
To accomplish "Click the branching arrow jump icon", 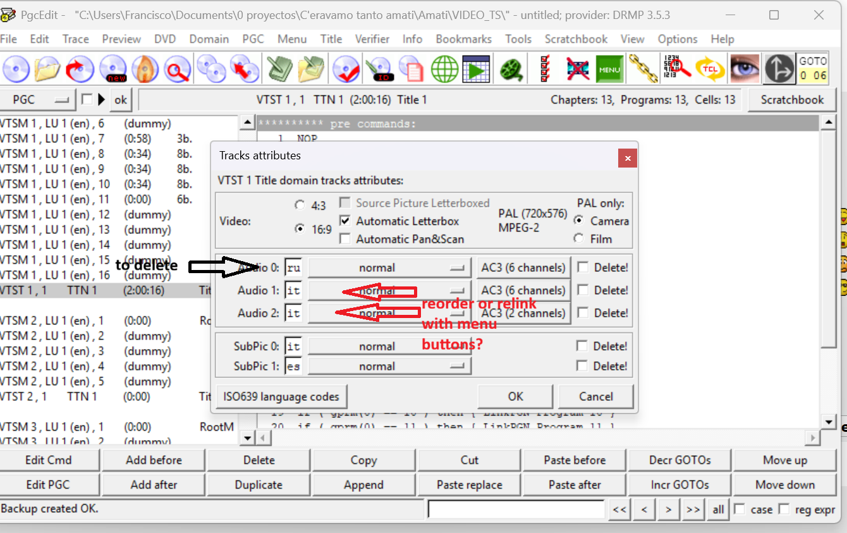I will (x=779, y=69).
